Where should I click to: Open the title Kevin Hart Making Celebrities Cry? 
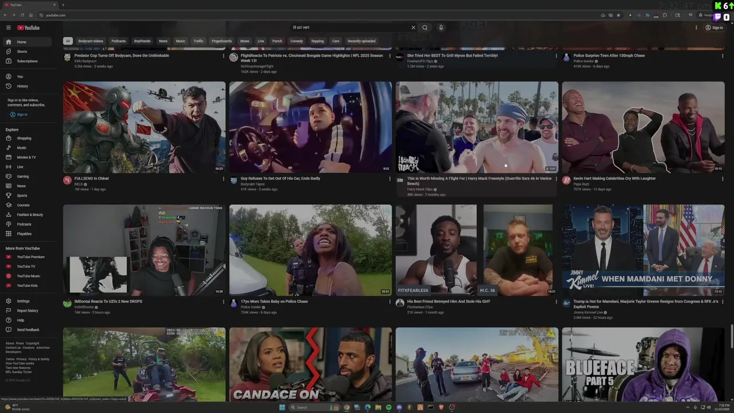(x=615, y=178)
